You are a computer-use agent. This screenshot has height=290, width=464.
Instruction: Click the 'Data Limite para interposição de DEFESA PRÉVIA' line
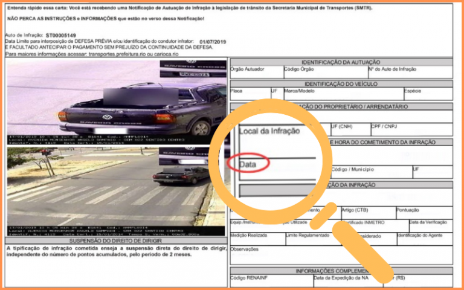click(100, 42)
